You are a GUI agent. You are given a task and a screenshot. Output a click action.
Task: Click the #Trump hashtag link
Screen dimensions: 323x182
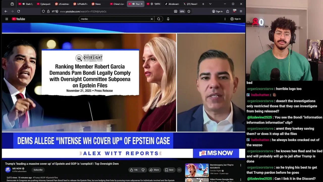coord(36,178)
